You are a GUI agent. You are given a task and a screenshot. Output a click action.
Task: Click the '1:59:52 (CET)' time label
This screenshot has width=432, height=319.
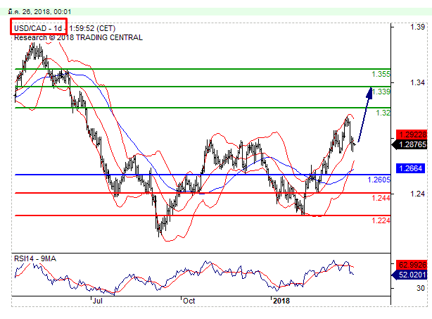tap(92, 28)
